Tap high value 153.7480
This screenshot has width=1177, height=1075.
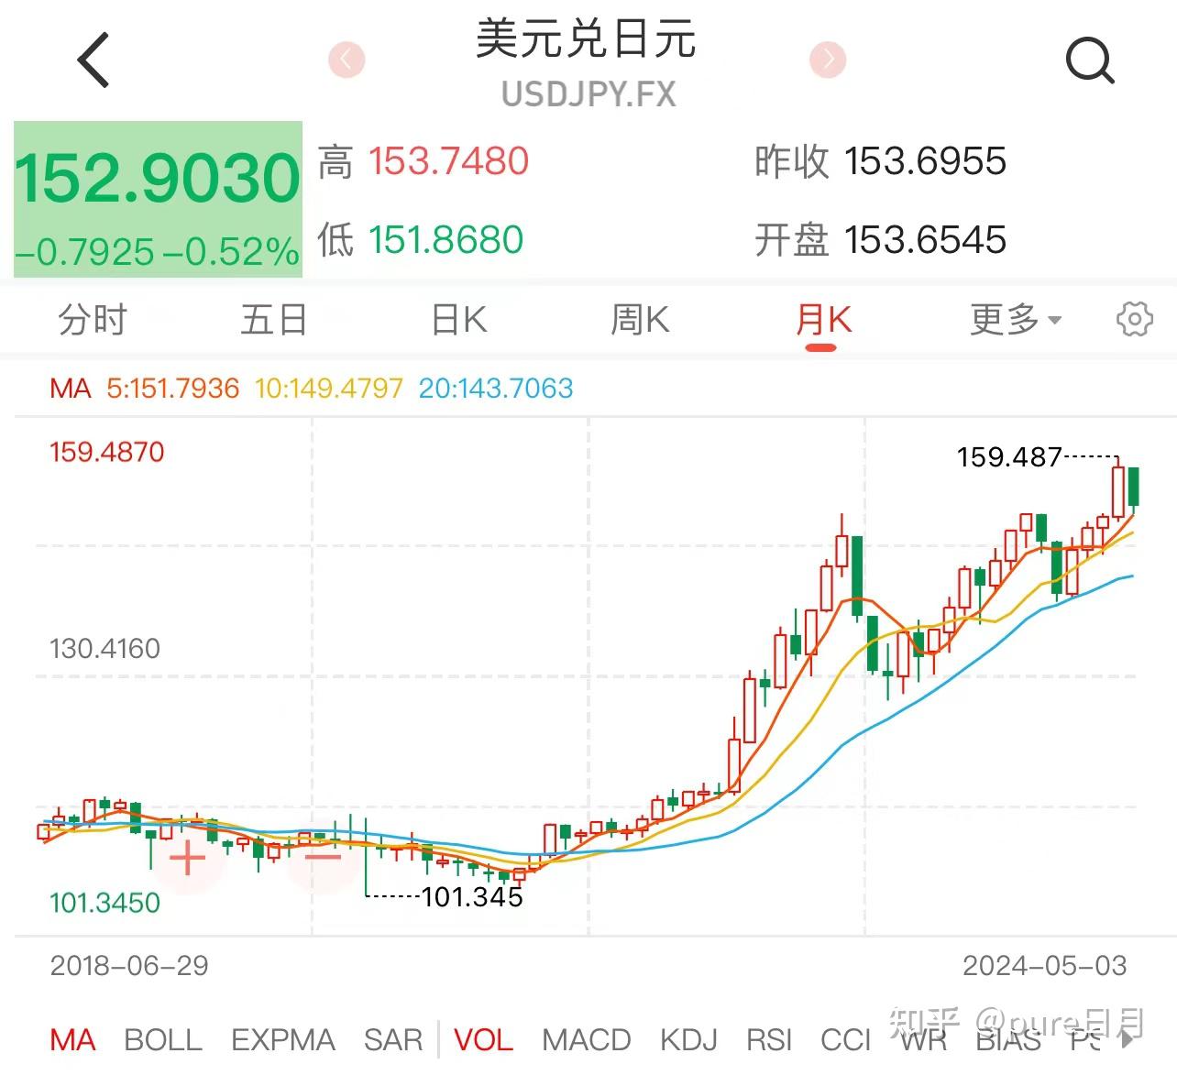click(x=449, y=161)
